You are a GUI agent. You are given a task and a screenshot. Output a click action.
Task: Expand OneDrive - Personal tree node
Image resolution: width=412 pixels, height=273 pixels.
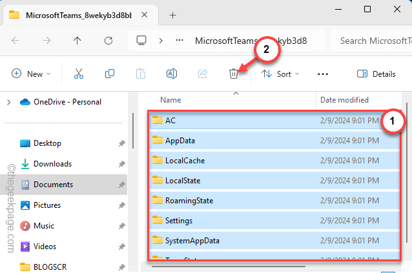(x=8, y=102)
